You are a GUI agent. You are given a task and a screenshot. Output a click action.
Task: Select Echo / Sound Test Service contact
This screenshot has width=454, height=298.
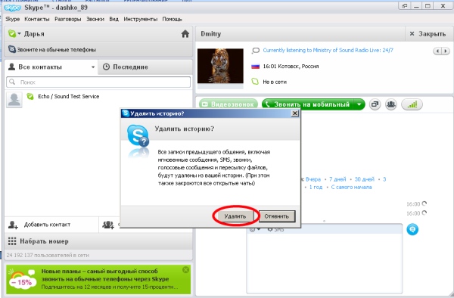point(98,99)
